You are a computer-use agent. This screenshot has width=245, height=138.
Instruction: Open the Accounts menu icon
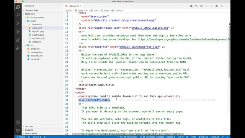pos(18,122)
